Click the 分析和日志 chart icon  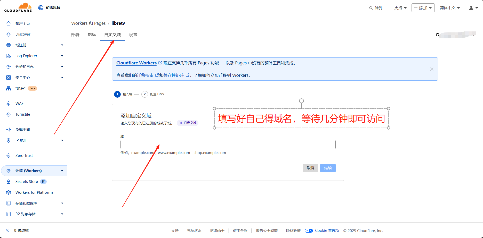[x=9, y=67]
